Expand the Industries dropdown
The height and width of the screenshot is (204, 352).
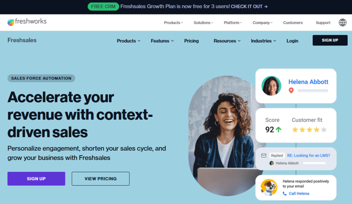pyautogui.click(x=263, y=41)
